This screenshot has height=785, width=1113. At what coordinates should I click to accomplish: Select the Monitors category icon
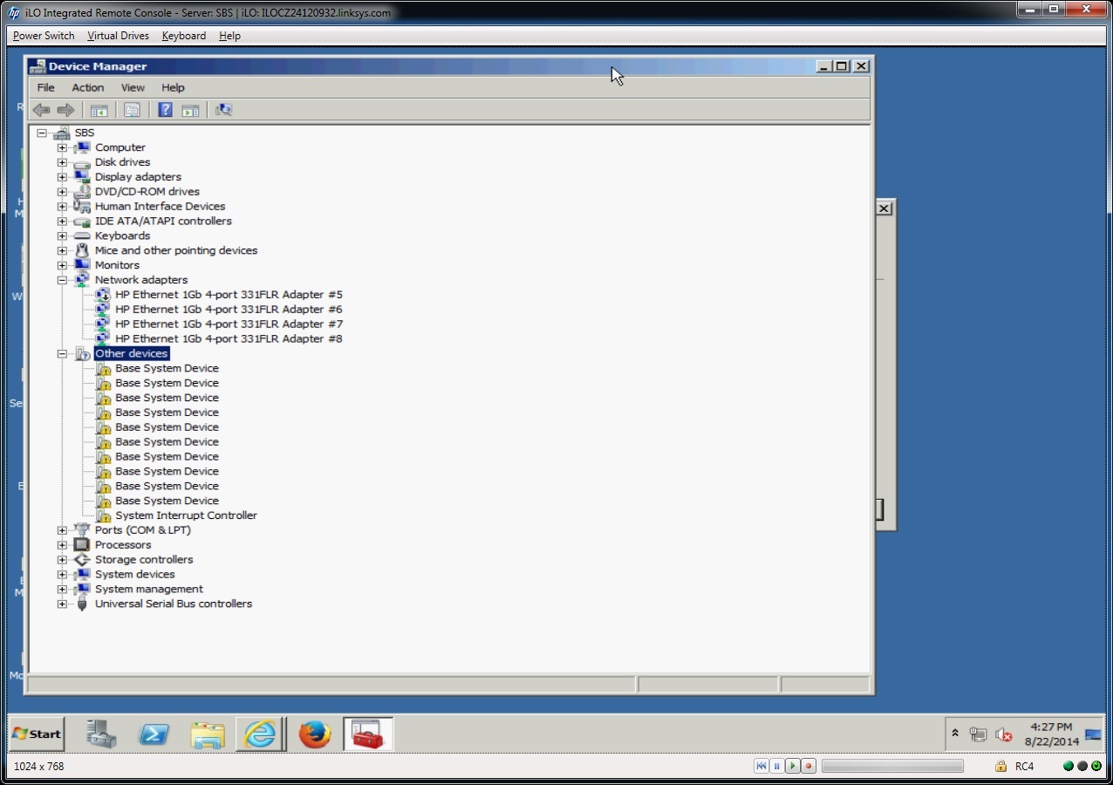point(82,265)
